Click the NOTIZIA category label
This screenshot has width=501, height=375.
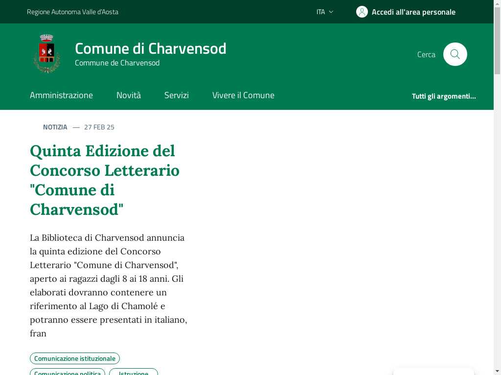tap(55, 127)
